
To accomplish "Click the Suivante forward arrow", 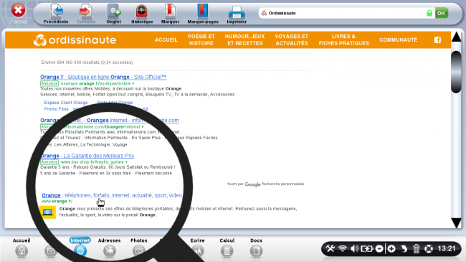I will coord(86,14).
